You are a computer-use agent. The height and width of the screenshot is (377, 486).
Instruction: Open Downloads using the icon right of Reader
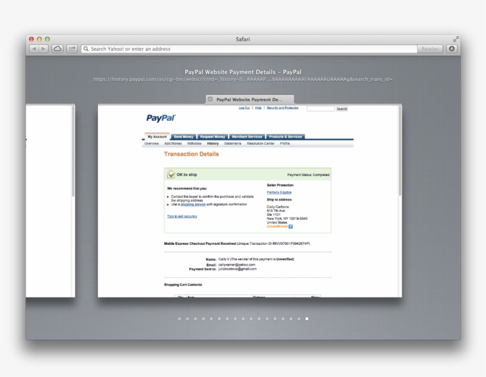[x=451, y=49]
